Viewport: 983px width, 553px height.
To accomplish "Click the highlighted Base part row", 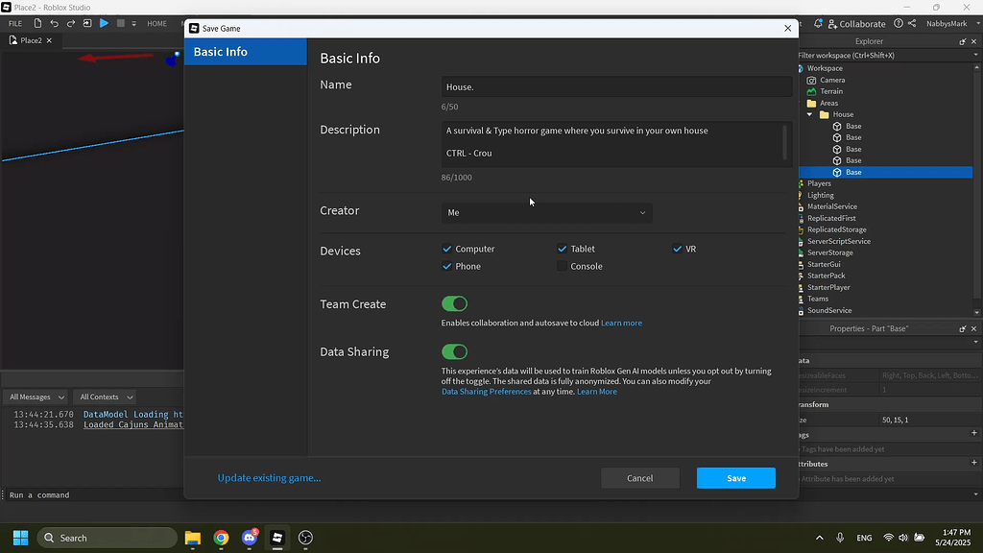I will [x=886, y=172].
